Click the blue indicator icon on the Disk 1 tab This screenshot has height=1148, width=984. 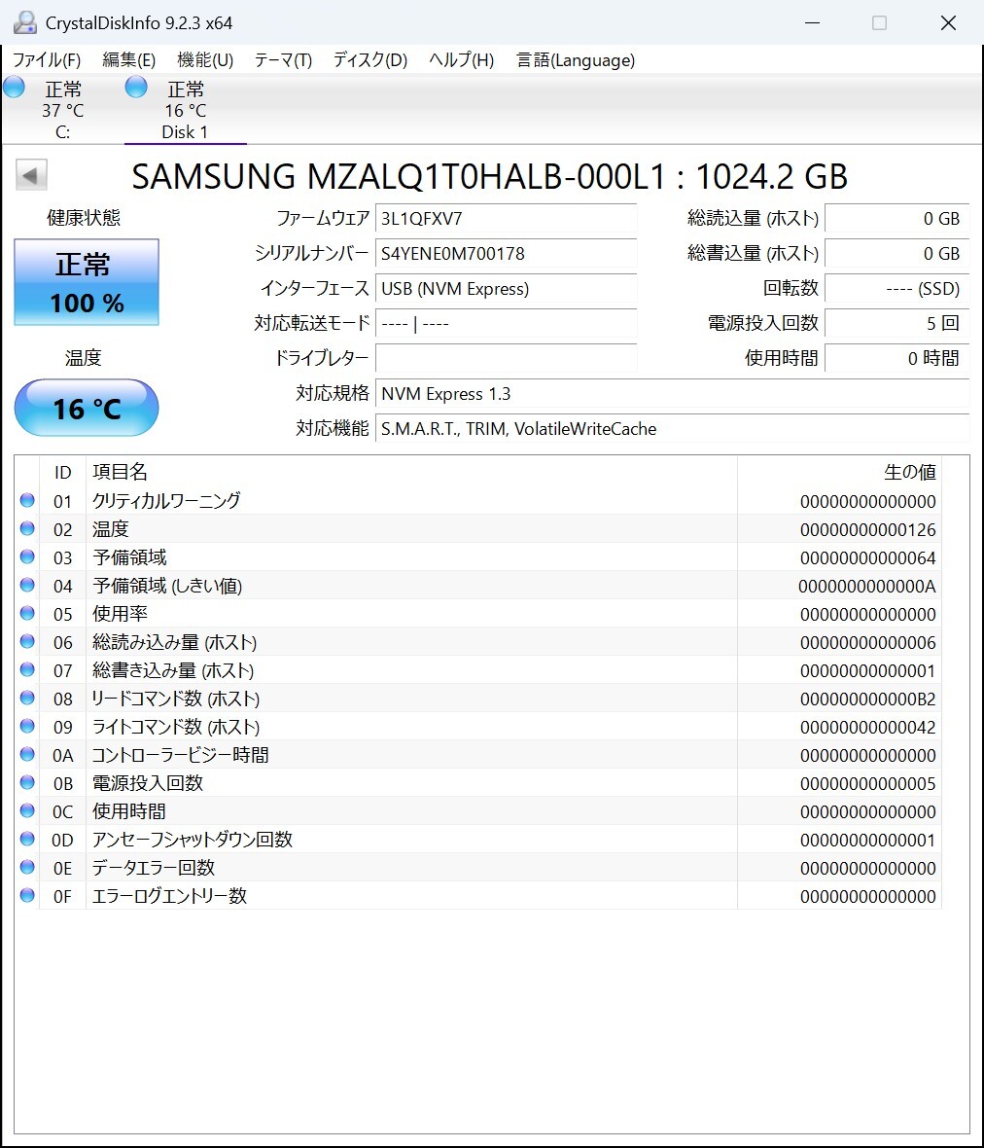[135, 87]
